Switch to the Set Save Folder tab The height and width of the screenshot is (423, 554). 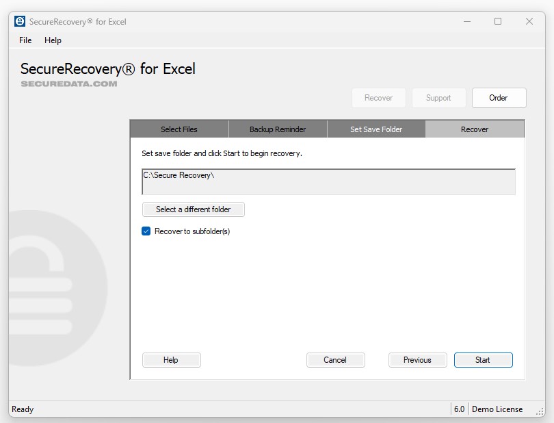point(375,129)
